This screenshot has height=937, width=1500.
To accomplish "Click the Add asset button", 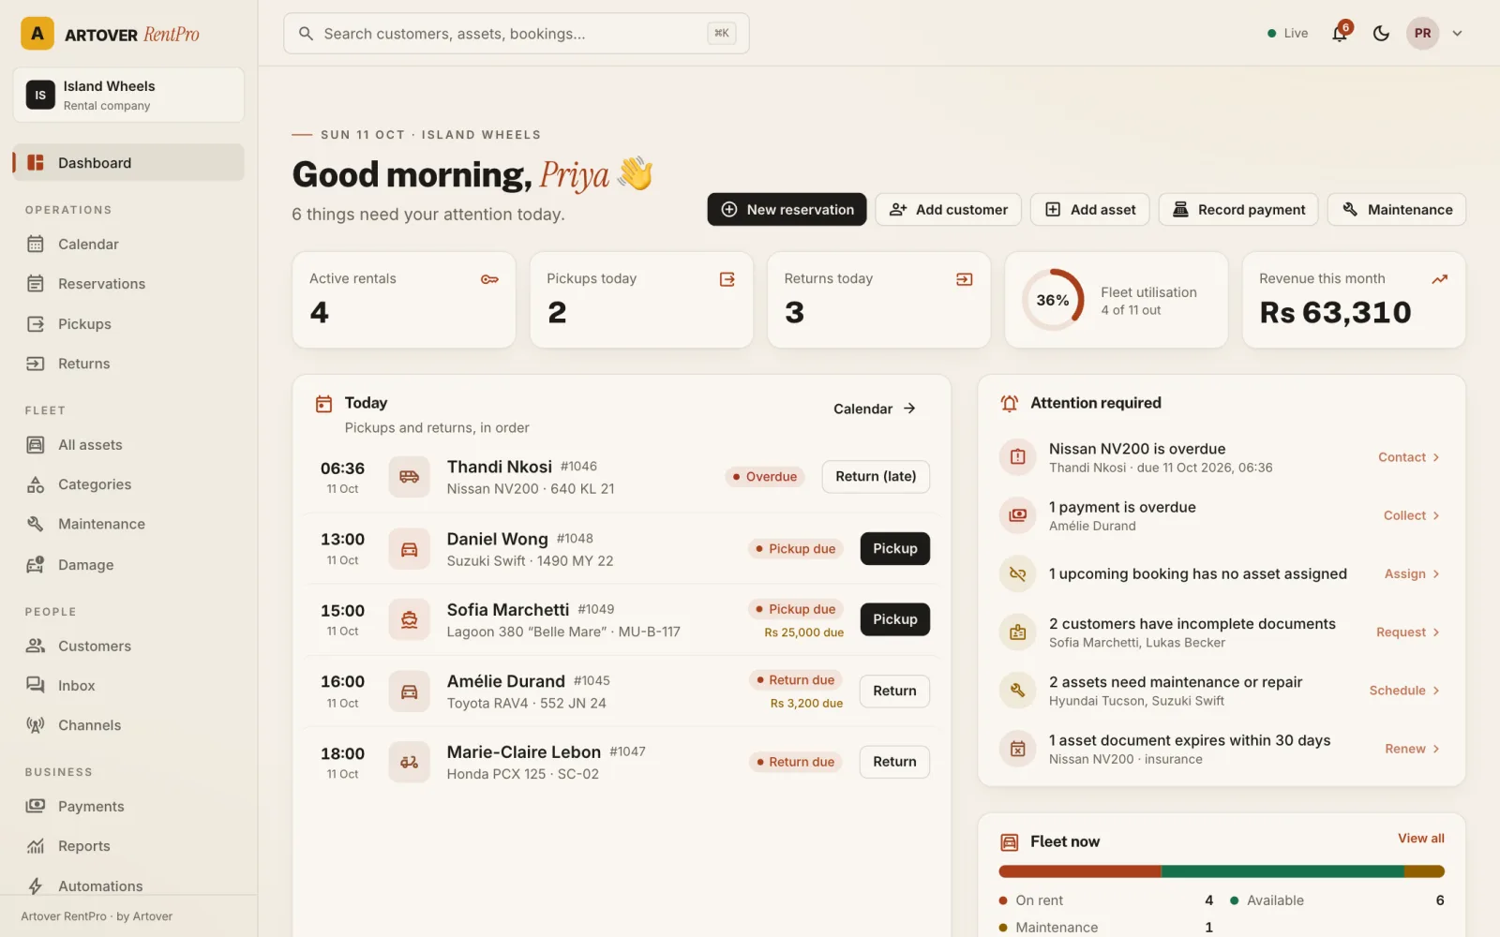I will tap(1090, 210).
